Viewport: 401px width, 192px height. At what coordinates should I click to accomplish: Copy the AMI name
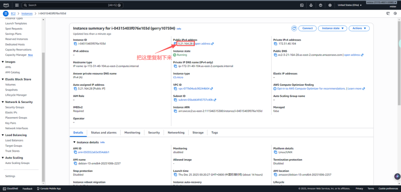click(75, 164)
